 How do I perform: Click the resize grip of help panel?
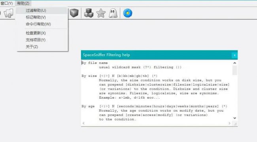pyautogui.click(x=235, y=124)
